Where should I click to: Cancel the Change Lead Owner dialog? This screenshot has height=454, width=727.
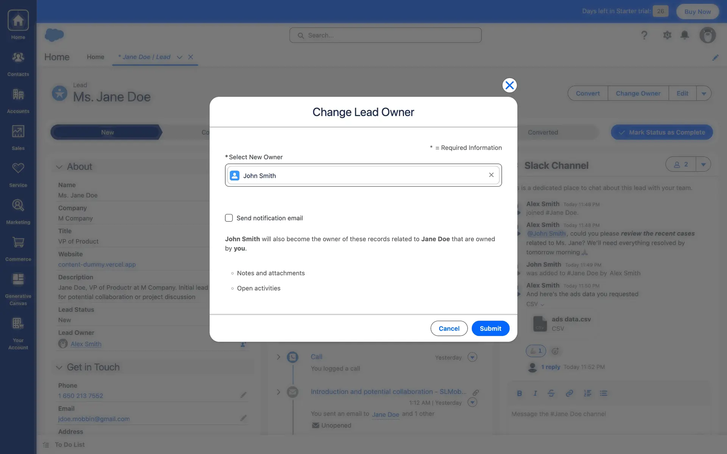pyautogui.click(x=449, y=328)
